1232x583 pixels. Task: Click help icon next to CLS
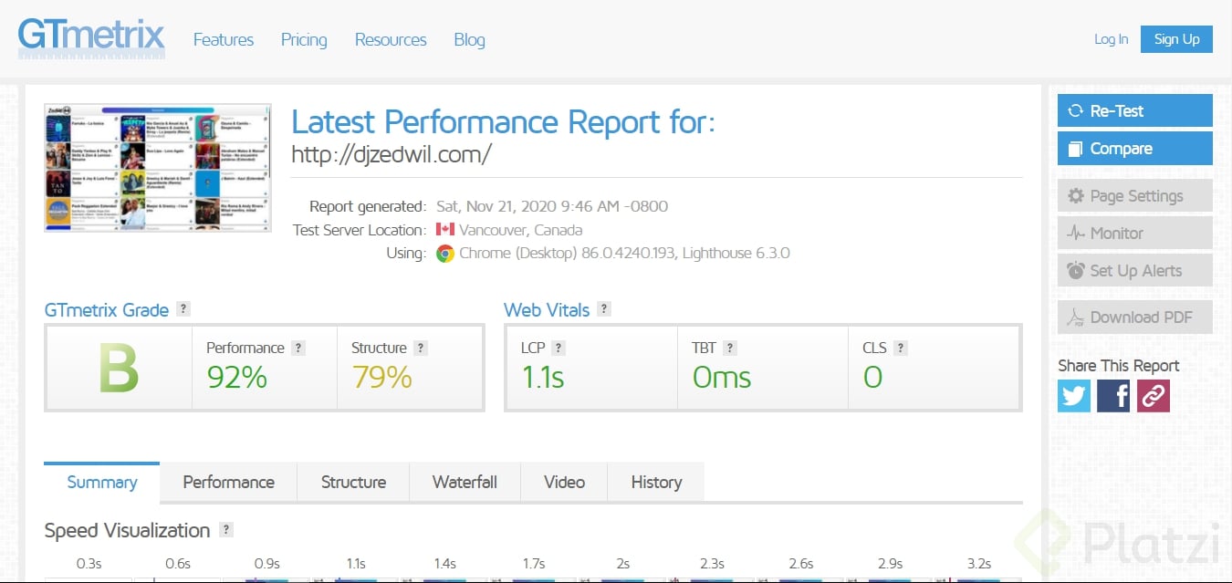[x=901, y=348]
